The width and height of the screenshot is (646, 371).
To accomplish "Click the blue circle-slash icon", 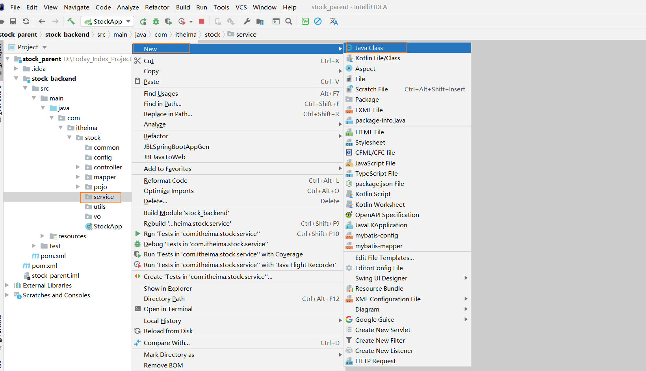I will click(318, 21).
